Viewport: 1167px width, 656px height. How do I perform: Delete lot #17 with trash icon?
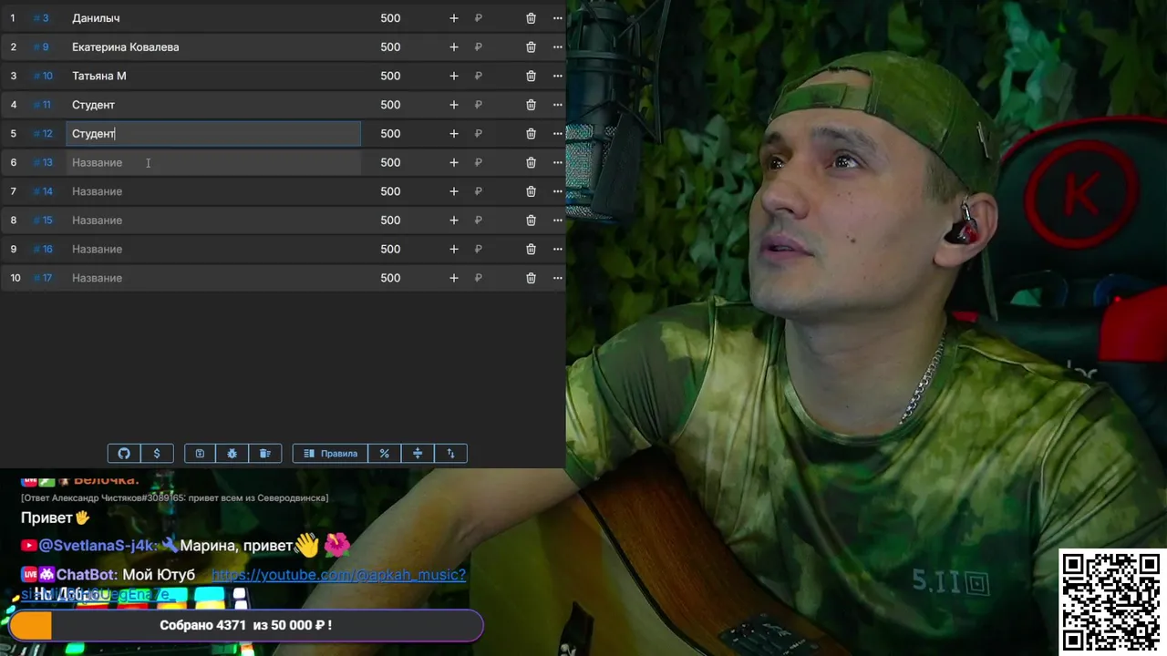[x=531, y=278]
